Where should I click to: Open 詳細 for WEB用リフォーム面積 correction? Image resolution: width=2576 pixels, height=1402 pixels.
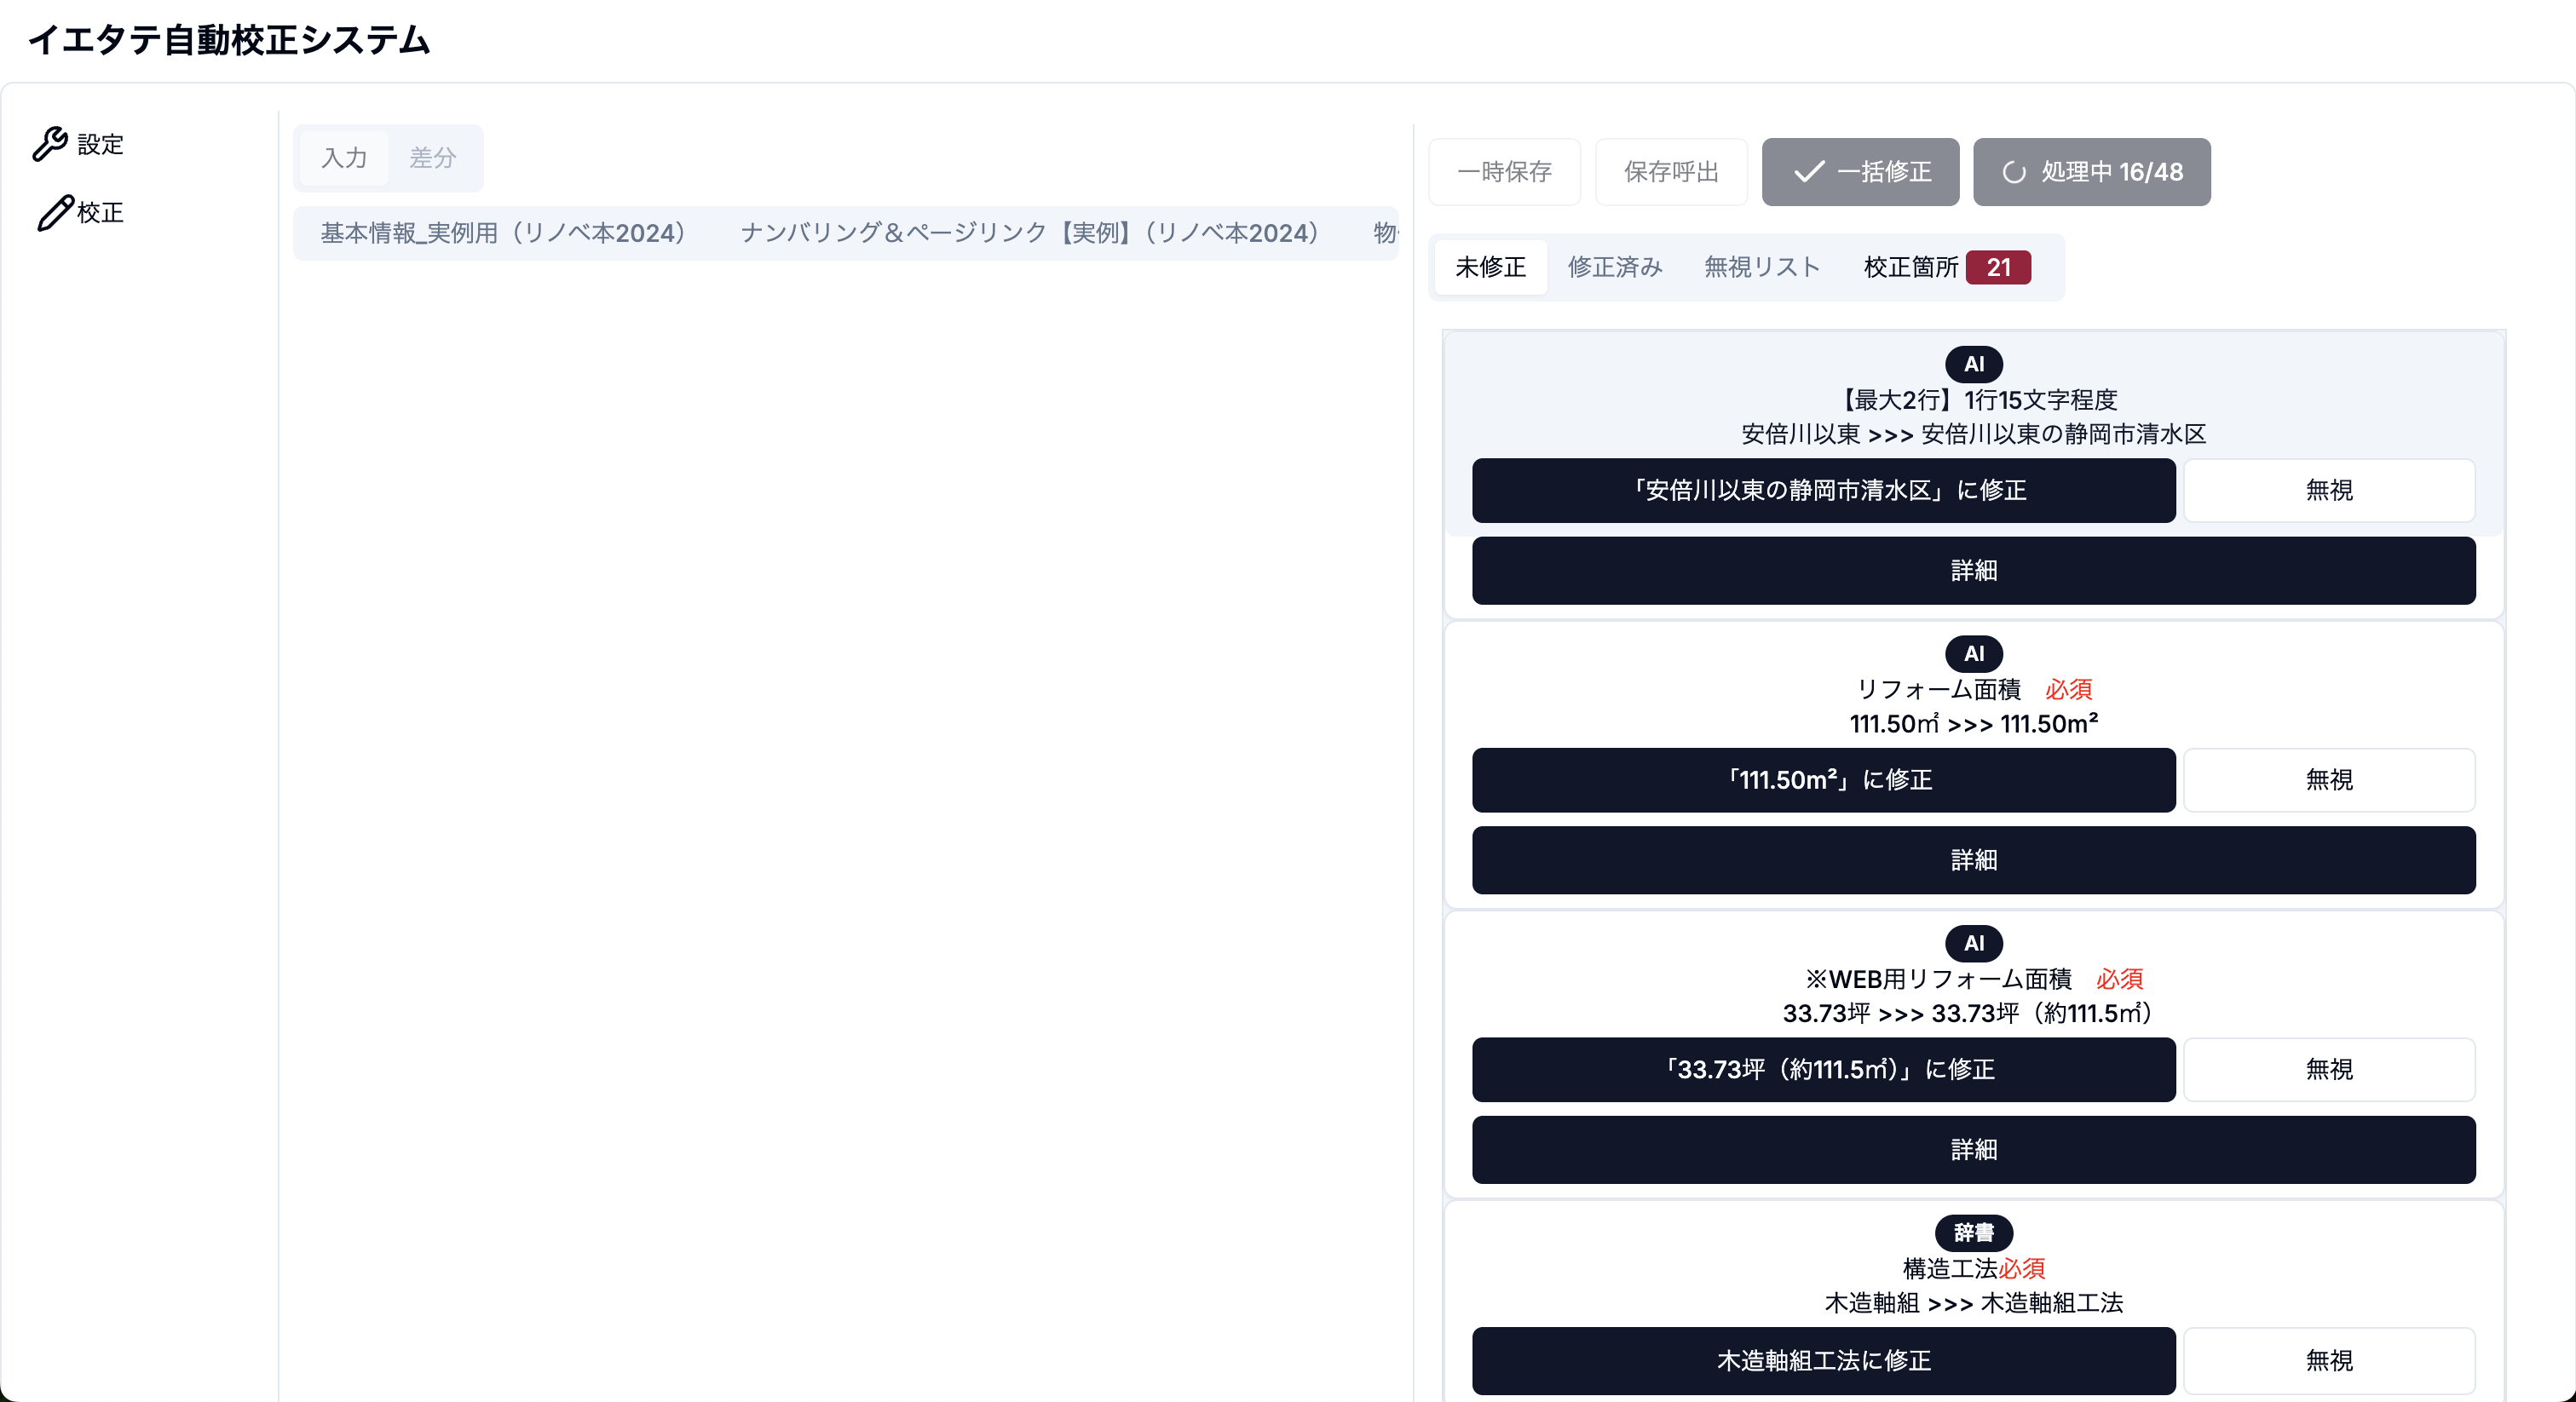coord(1973,1150)
